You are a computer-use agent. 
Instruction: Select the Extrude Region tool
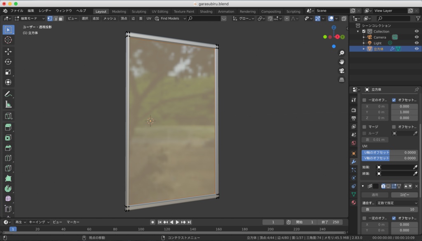8,127
